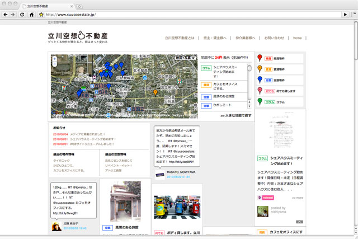Click 風情のある旅館 card title

tap(127, 228)
